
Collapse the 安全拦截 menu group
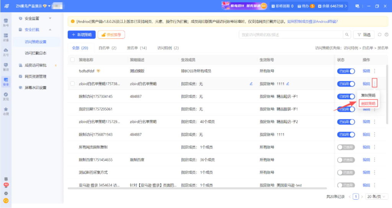[50, 30]
